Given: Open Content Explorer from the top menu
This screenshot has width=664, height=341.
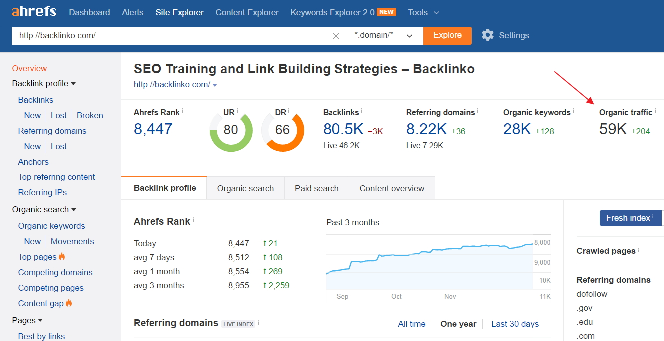Looking at the screenshot, I should click(247, 12).
